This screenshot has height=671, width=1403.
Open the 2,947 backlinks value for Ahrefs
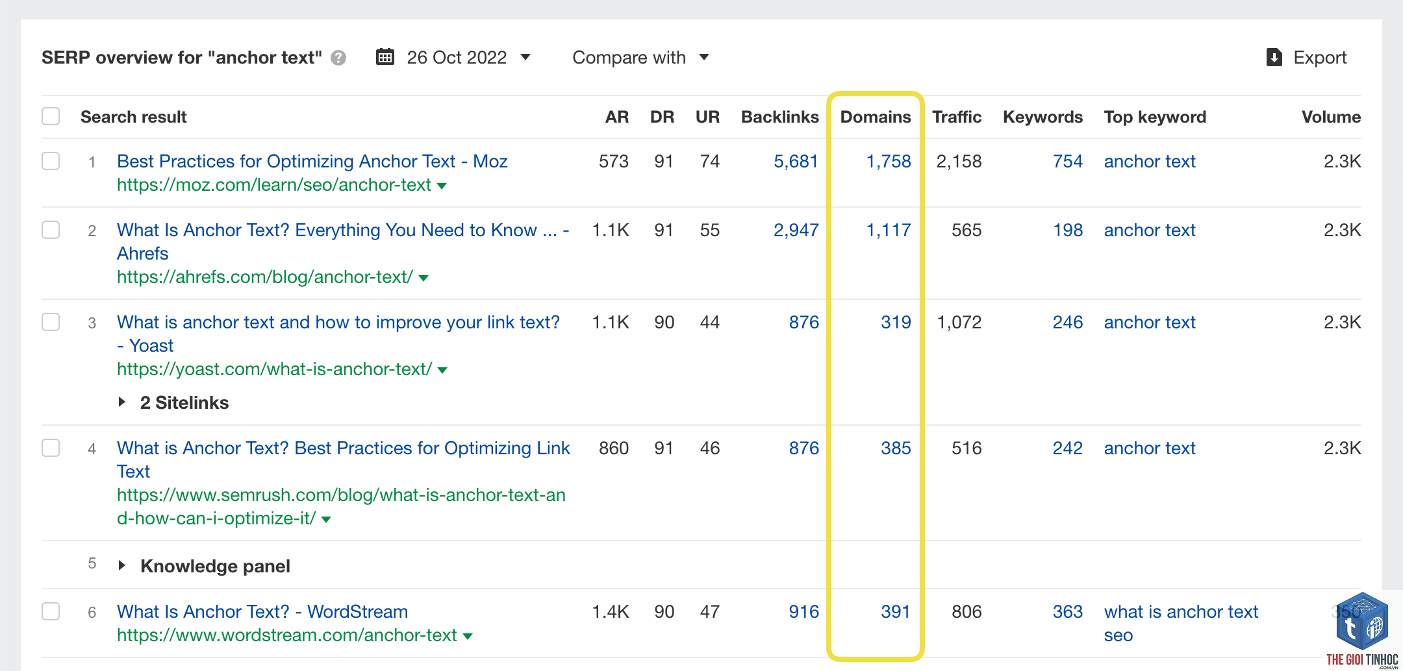[796, 230]
